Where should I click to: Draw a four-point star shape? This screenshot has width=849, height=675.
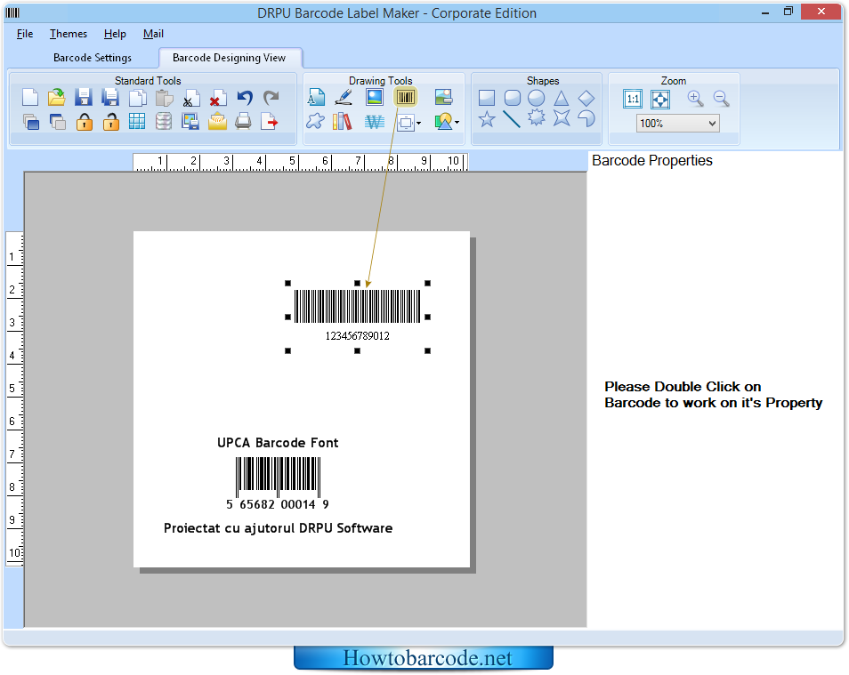pos(562,118)
